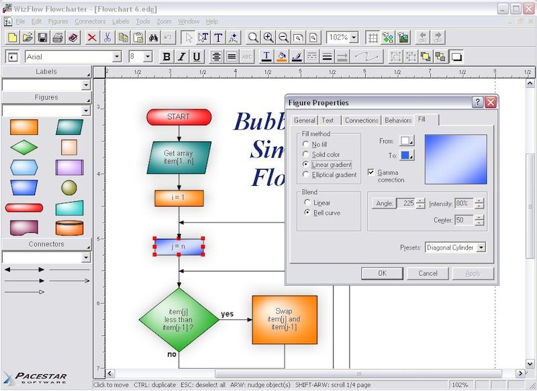Save the flowchart using the Save icon
Viewport: 537px width, 391px height.
[x=44, y=38]
